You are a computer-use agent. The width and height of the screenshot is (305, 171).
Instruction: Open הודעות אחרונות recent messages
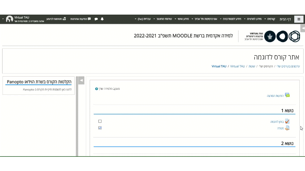tap(80, 19)
